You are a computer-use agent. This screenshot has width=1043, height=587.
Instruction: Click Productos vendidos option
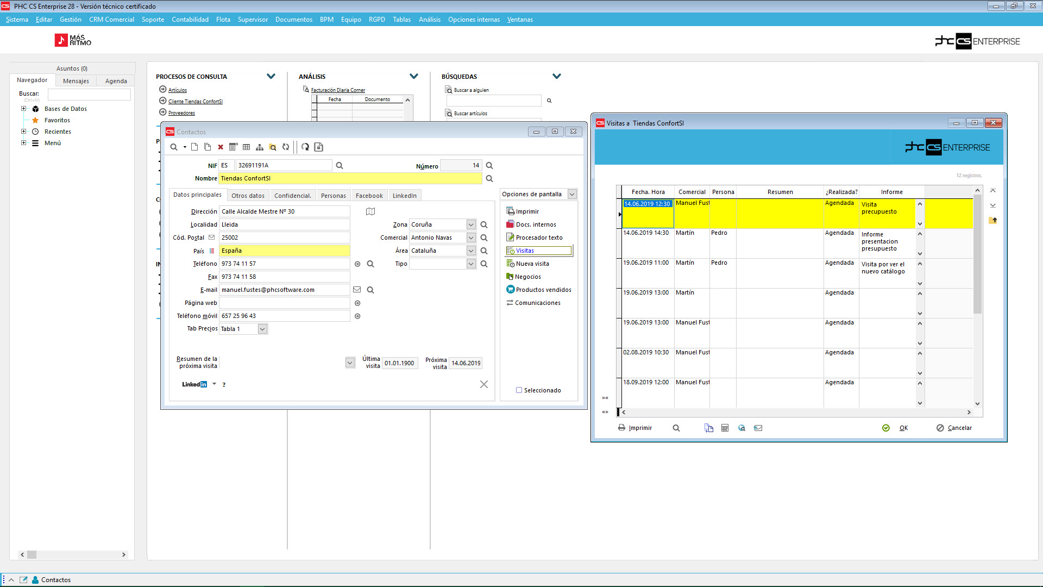pyautogui.click(x=539, y=290)
